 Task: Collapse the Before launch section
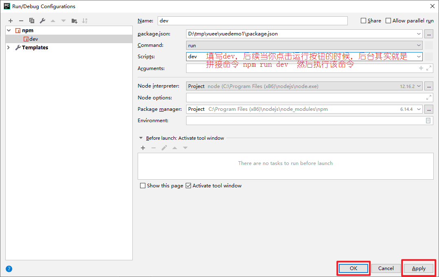tap(141, 138)
